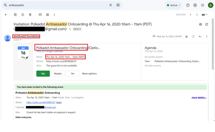Open the Google apps grid
This screenshot has width=215, height=132.
[203, 5]
